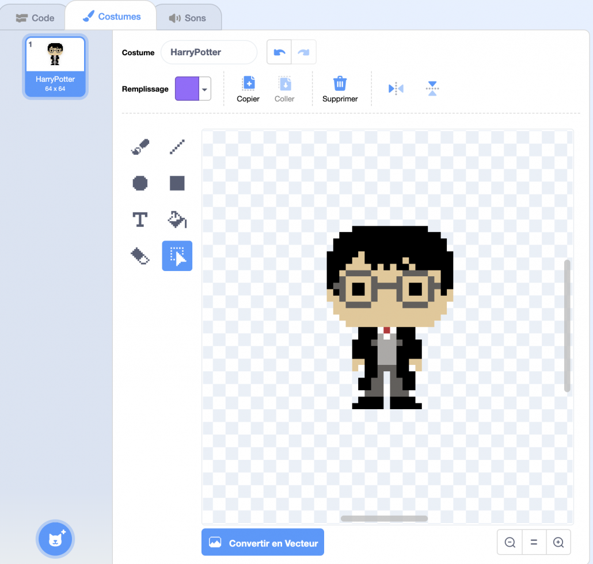
Task: Select the Rectangle tool
Action: pos(177,184)
